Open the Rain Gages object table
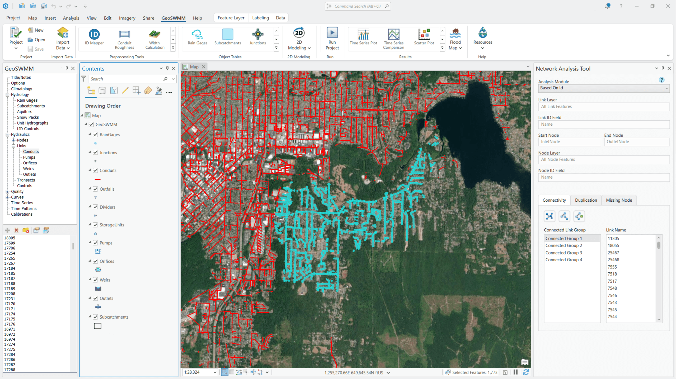The height and width of the screenshot is (379, 676). click(197, 37)
